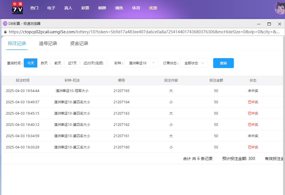Open the 体育 section in top navigation
This screenshot has width=285, height=195.
coord(136,8)
